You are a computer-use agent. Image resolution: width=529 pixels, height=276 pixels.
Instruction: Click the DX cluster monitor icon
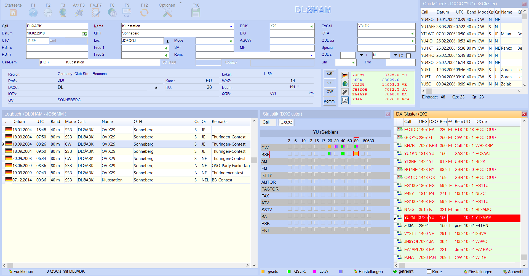345,100
